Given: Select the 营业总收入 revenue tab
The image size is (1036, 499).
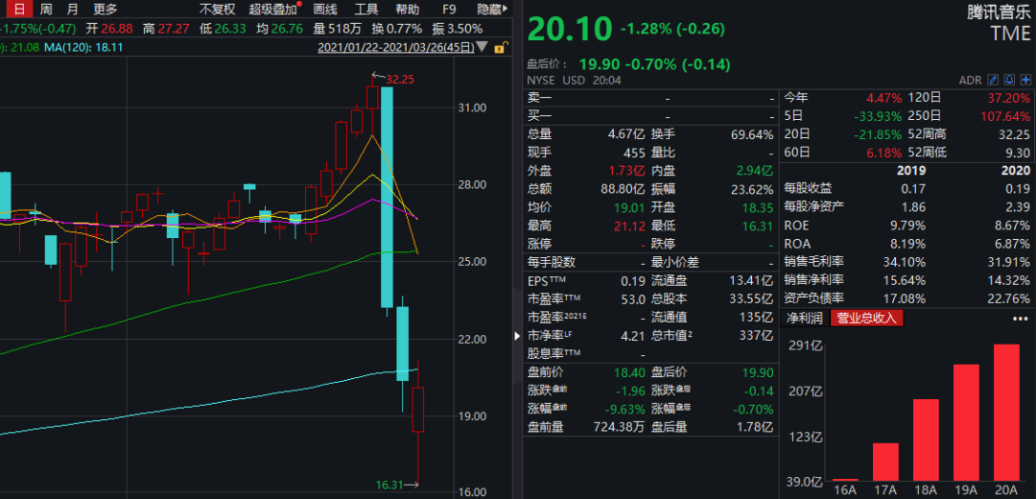Looking at the screenshot, I should coord(867,318).
